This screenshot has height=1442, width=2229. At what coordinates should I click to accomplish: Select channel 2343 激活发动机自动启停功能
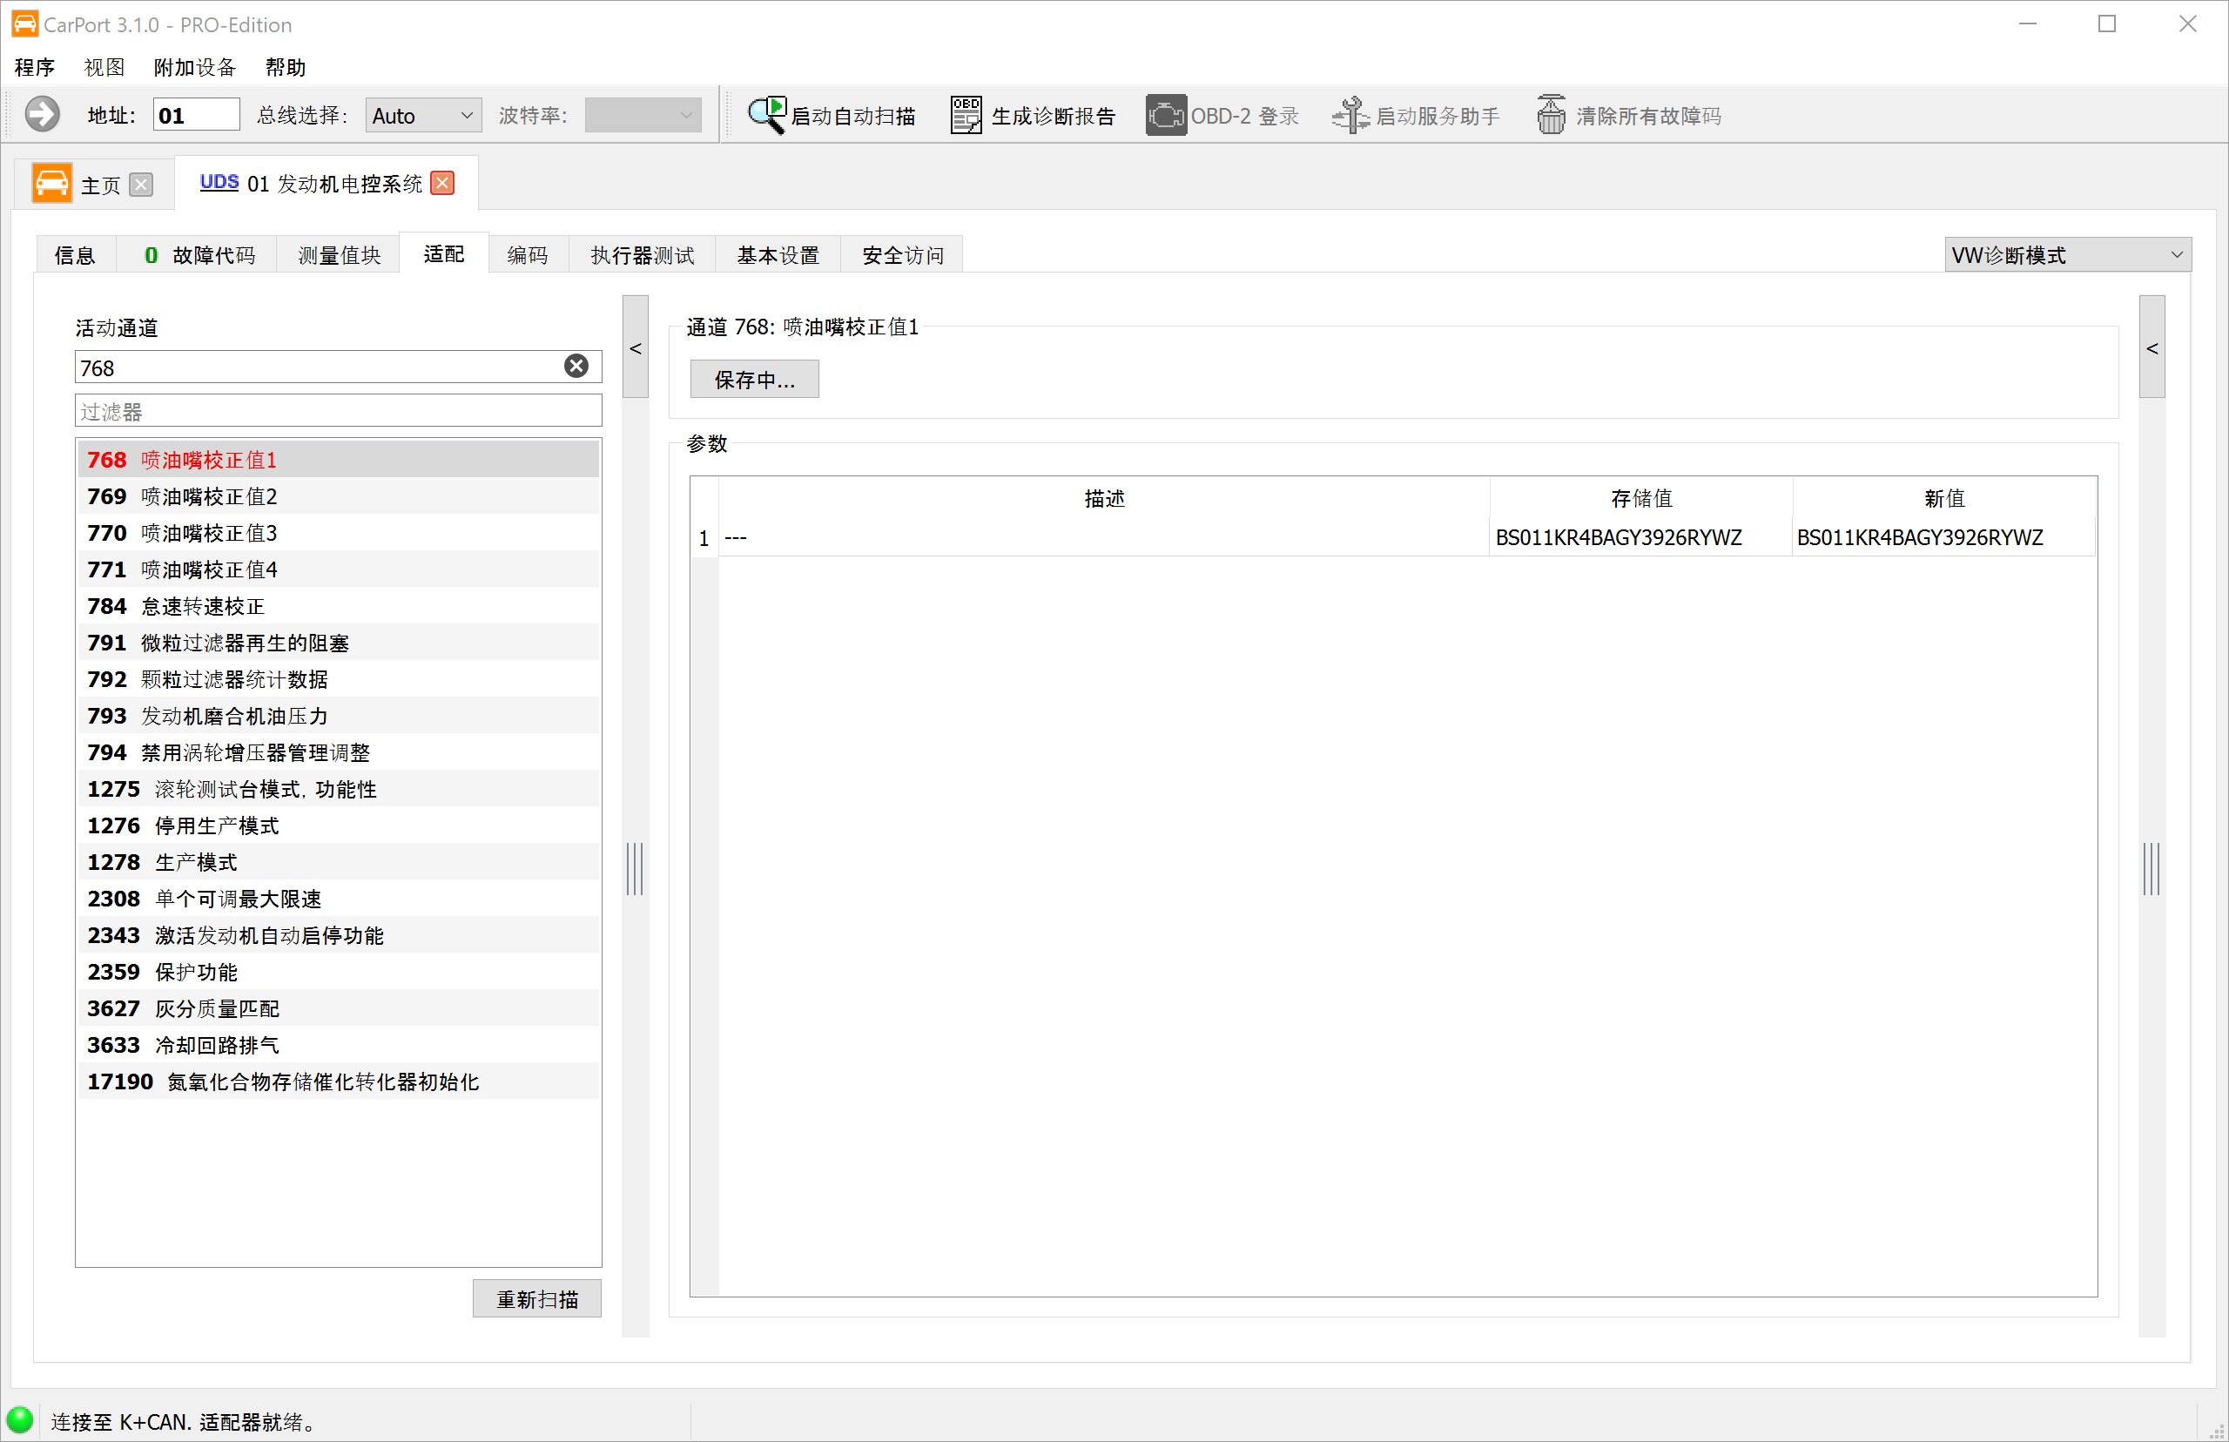(338, 933)
